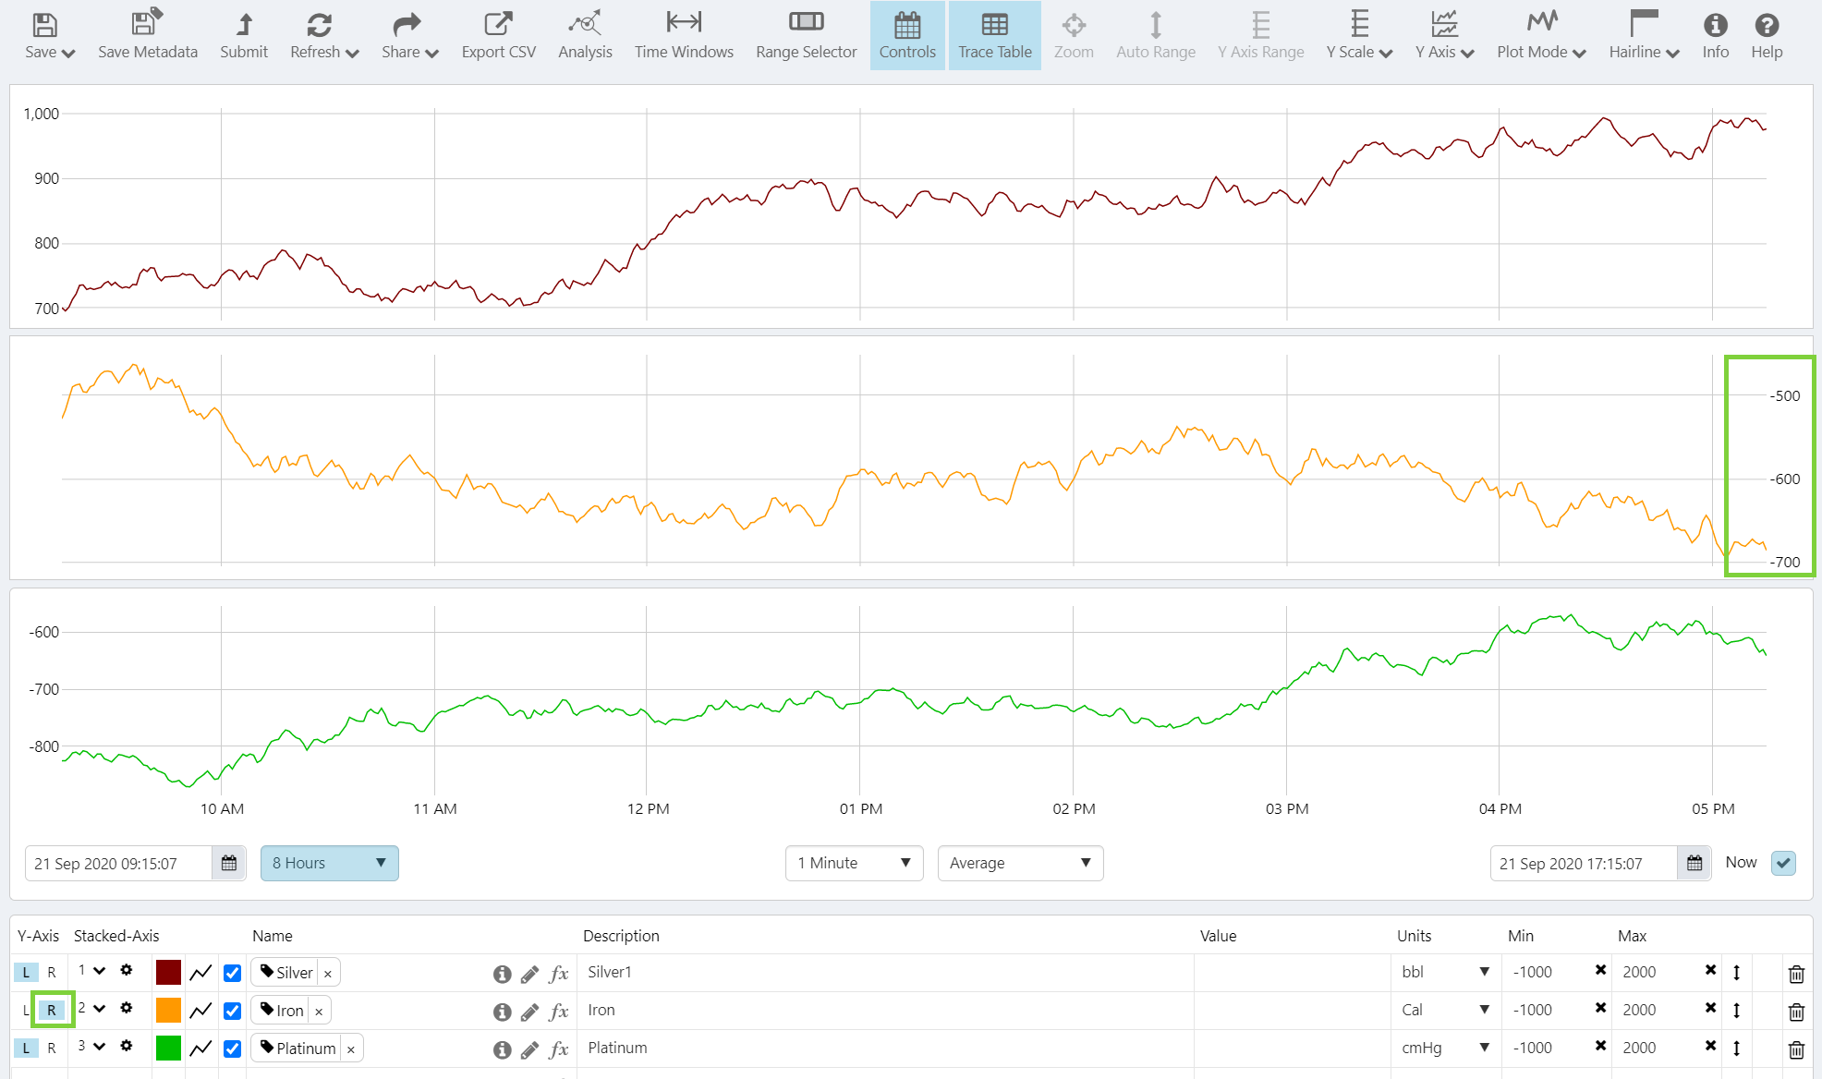The image size is (1822, 1079).
Task: Click the start date input field
Action: pos(120,864)
